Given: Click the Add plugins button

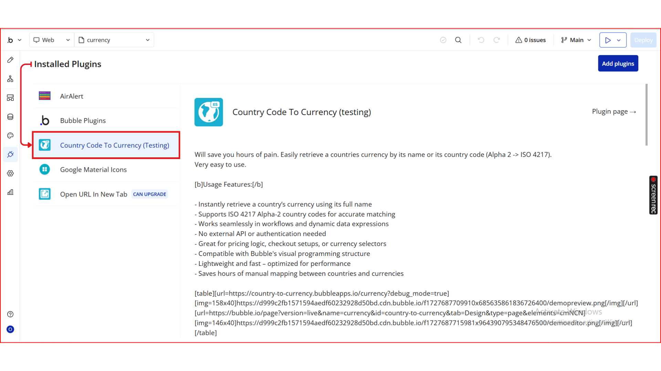Looking at the screenshot, I should click(618, 64).
